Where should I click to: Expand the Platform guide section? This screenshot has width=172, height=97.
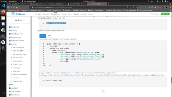tap(10, 30)
